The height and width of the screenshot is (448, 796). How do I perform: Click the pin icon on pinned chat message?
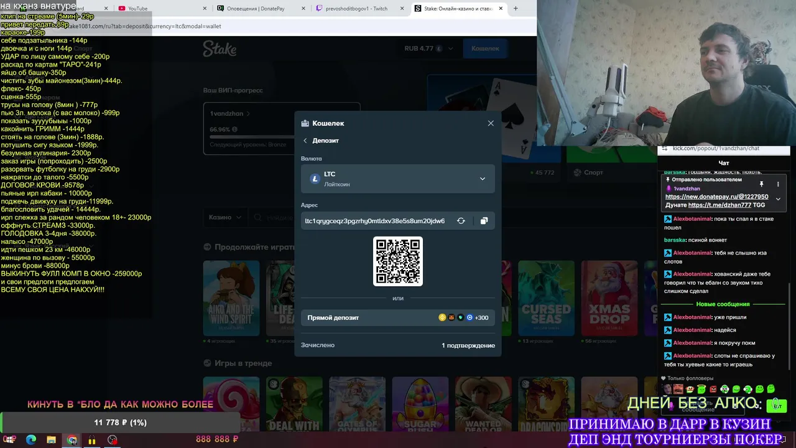point(761,184)
